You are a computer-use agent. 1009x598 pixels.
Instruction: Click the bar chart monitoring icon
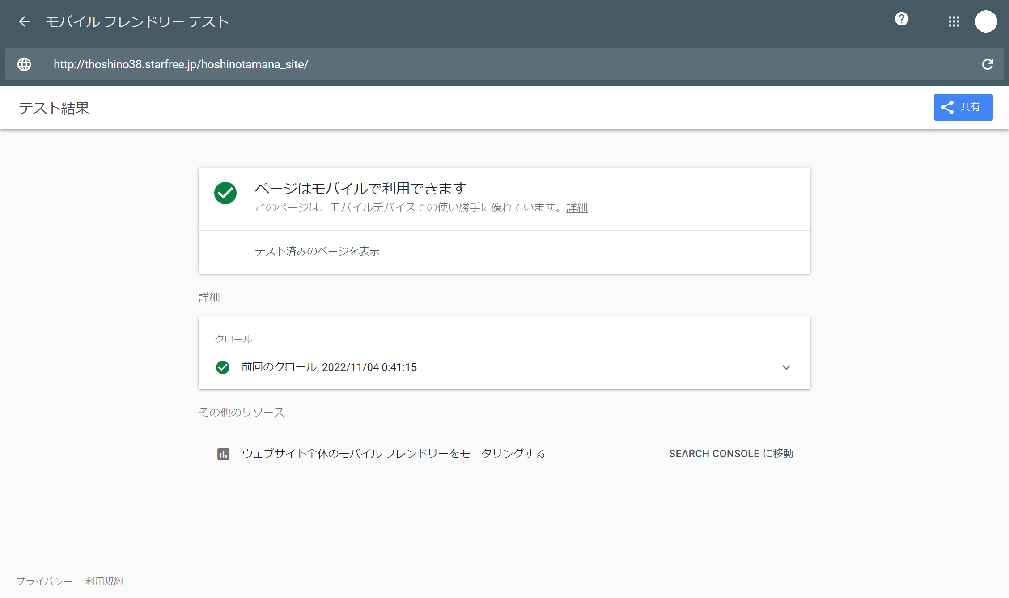[x=223, y=454]
